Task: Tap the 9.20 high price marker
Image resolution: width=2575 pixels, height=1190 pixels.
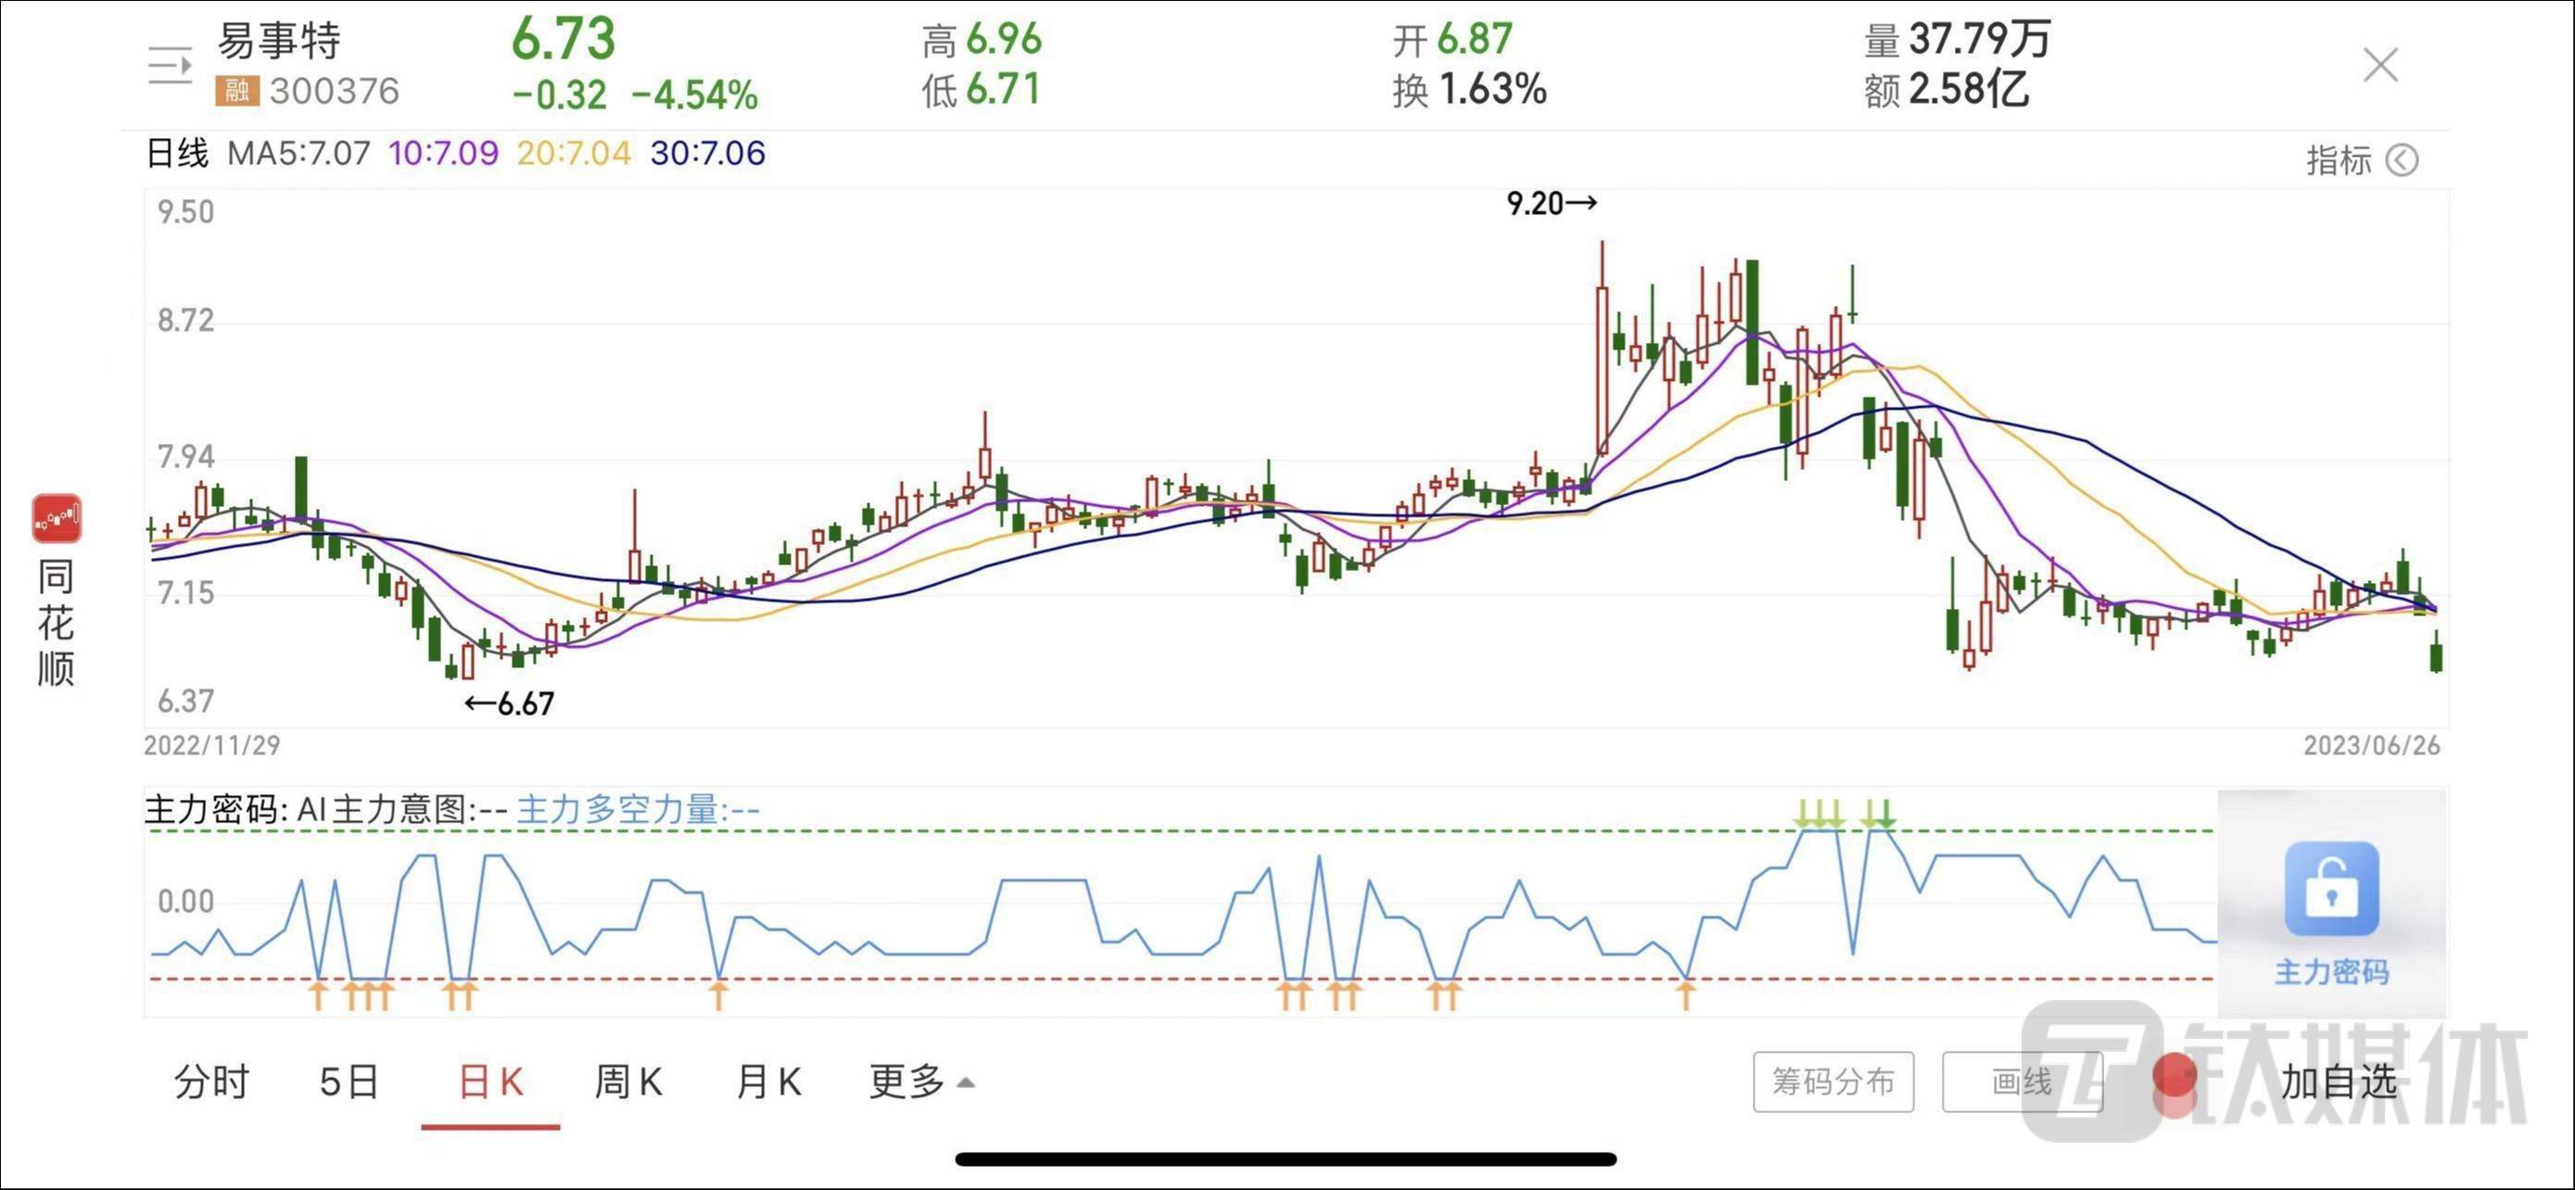Action: [x=1552, y=204]
